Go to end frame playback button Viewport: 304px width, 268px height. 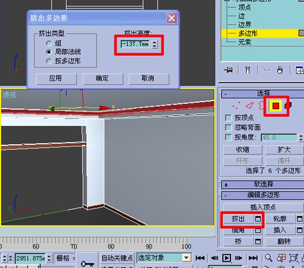click(253, 258)
